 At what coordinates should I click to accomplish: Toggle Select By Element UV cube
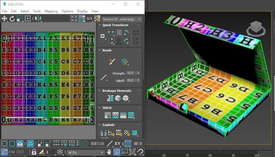30,144
